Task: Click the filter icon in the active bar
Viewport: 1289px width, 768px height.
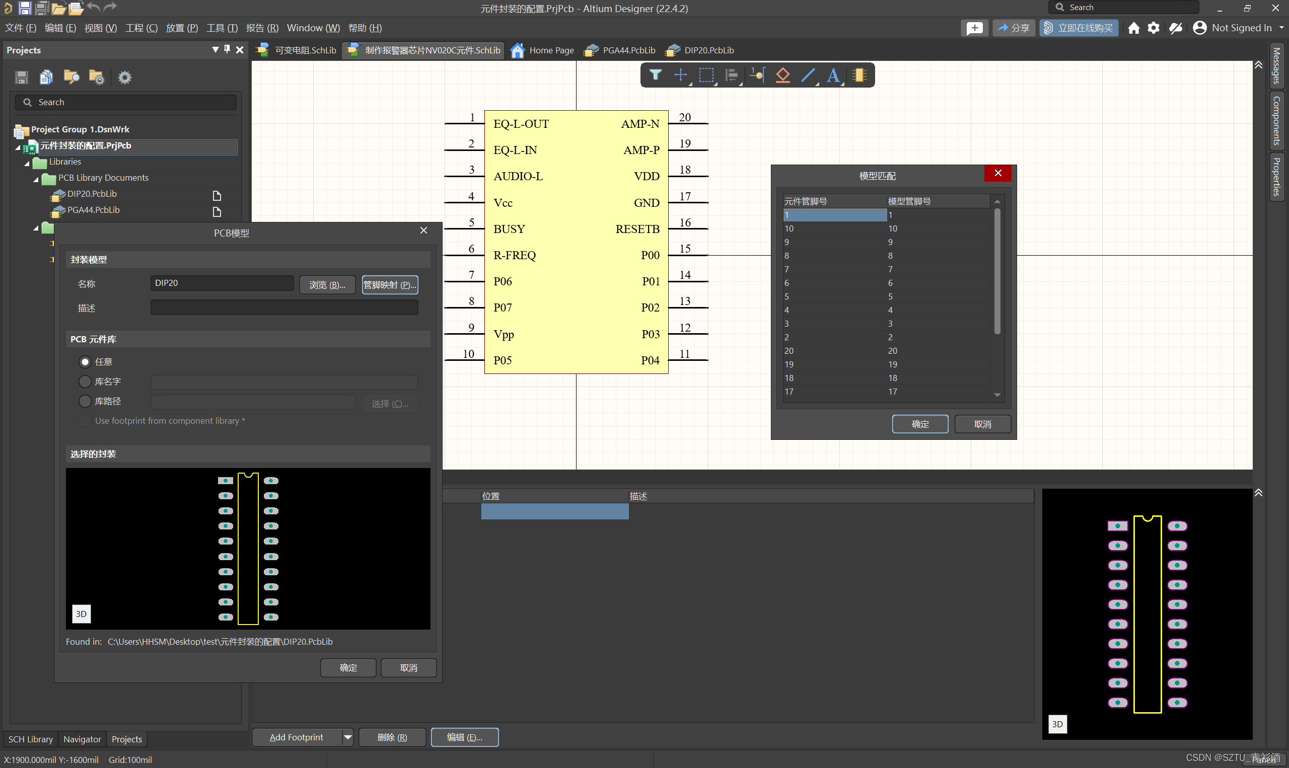Action: pos(656,75)
